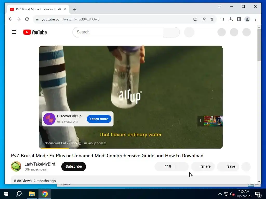Open the Windows Start menu
The image size is (266, 199).
[6, 194]
